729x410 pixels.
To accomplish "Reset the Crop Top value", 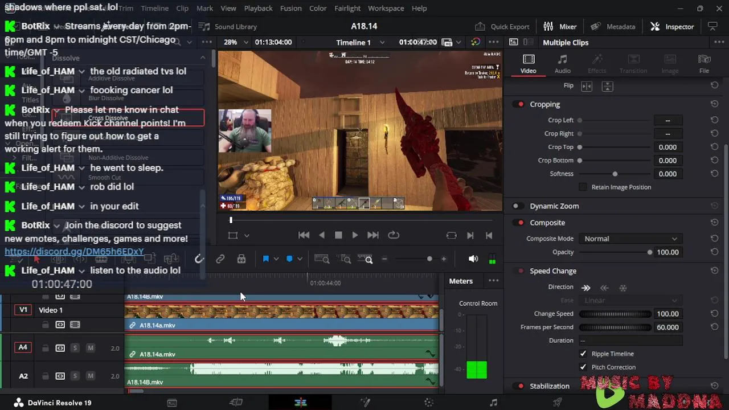I will pyautogui.click(x=714, y=147).
